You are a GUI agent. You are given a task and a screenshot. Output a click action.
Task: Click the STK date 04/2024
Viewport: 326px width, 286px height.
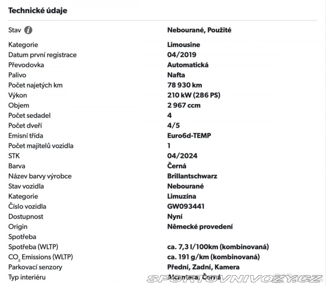(x=182, y=156)
